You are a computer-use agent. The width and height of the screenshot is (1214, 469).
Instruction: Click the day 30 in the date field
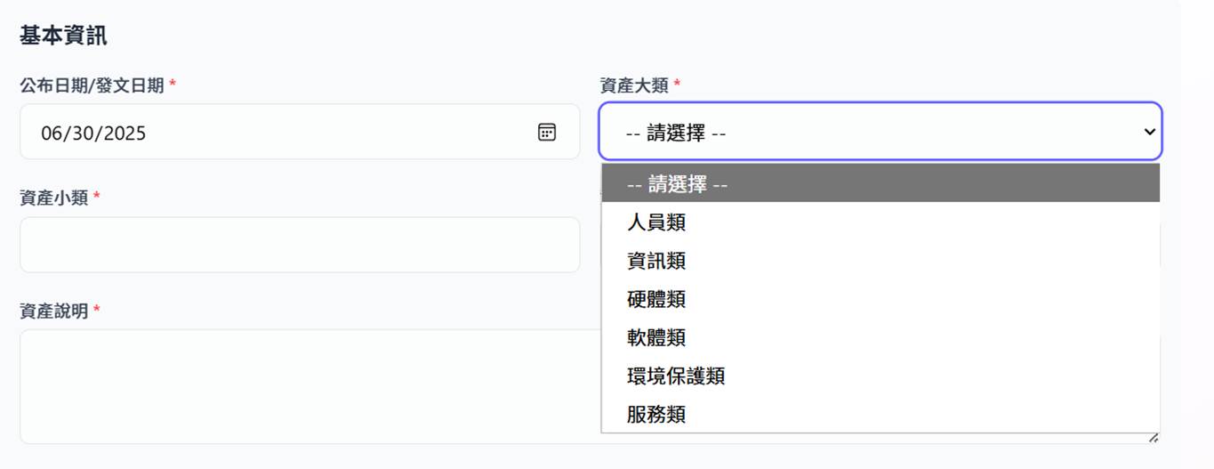coord(84,133)
